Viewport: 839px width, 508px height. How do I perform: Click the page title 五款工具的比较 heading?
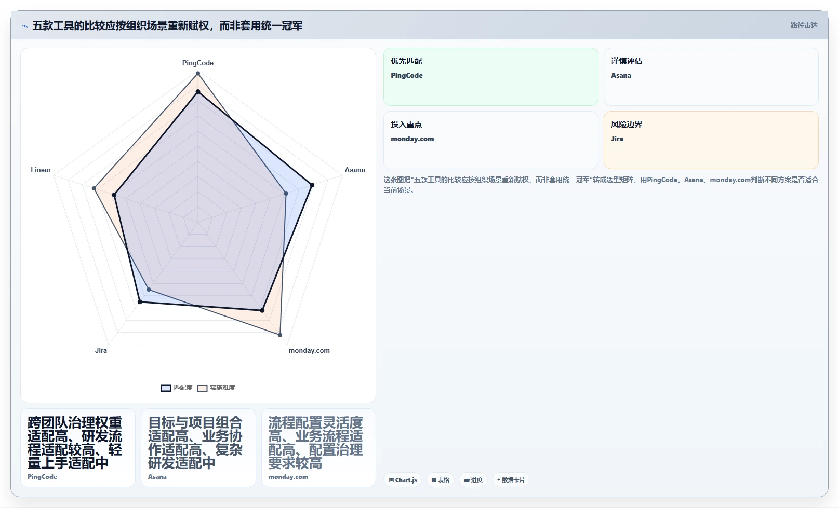167,25
